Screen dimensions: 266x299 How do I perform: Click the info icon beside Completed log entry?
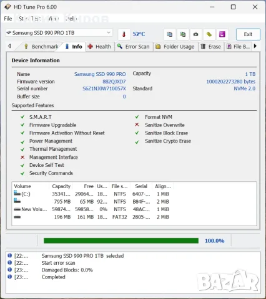point(9,277)
